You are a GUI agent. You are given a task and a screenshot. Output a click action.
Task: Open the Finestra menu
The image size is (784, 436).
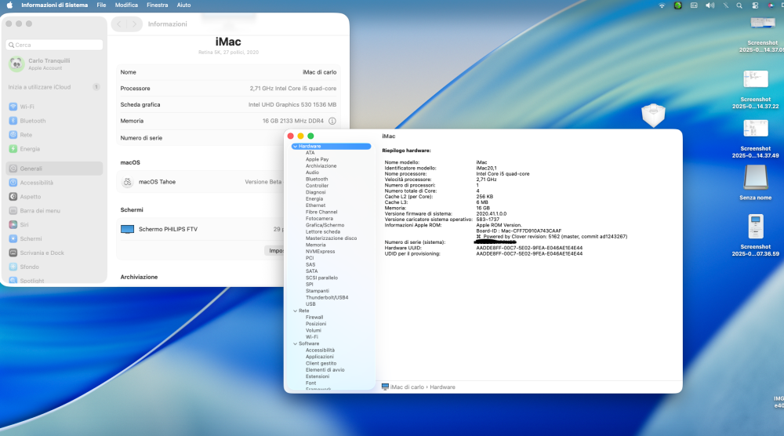(x=157, y=5)
